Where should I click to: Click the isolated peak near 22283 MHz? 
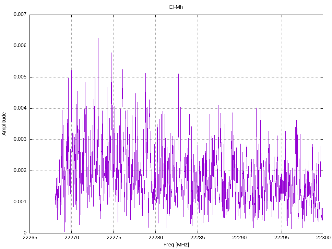click(x=178, y=75)
